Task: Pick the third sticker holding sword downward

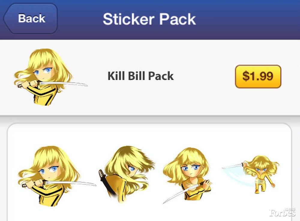Action: click(x=187, y=175)
